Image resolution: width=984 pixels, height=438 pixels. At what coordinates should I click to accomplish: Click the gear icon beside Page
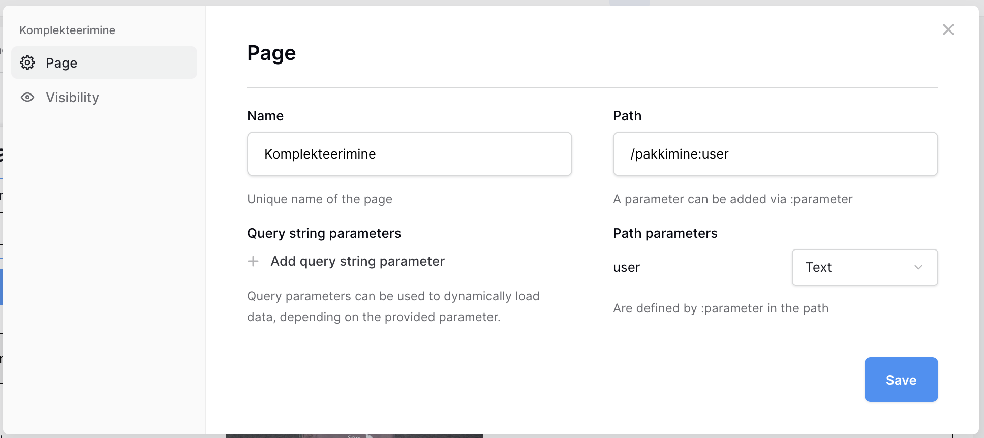click(27, 62)
